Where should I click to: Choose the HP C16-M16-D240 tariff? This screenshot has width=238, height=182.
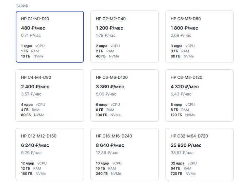pos(124,154)
